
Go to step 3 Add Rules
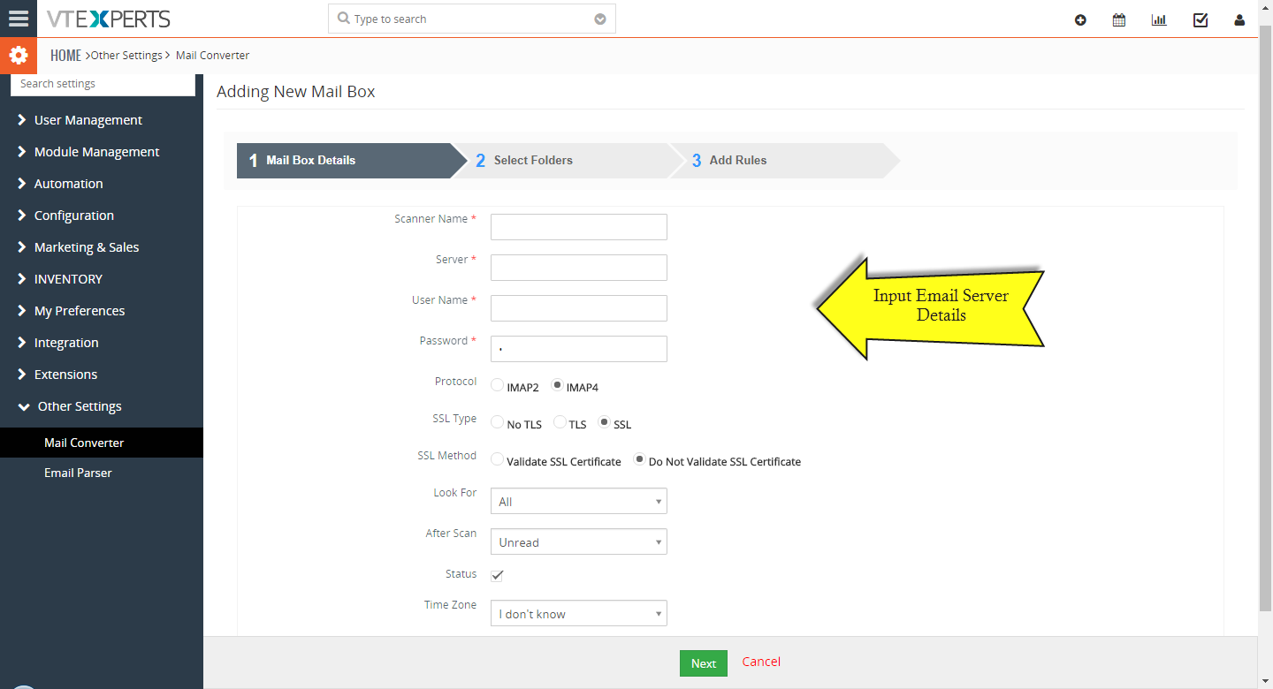coord(787,161)
